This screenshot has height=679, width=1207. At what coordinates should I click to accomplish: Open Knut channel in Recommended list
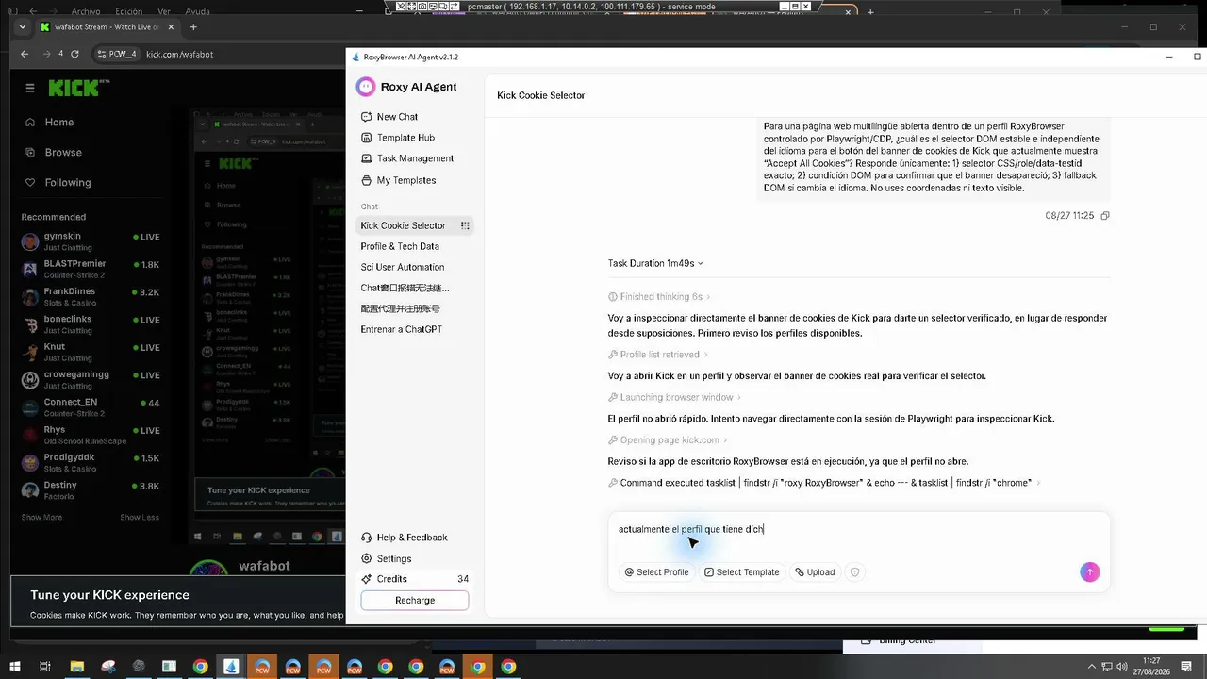tap(91, 352)
